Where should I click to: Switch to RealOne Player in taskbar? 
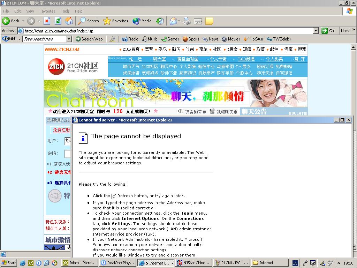(118, 263)
